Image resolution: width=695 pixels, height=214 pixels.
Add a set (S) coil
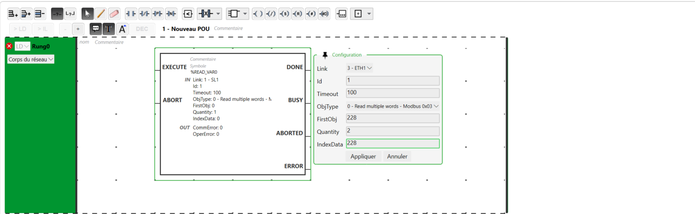point(284,14)
